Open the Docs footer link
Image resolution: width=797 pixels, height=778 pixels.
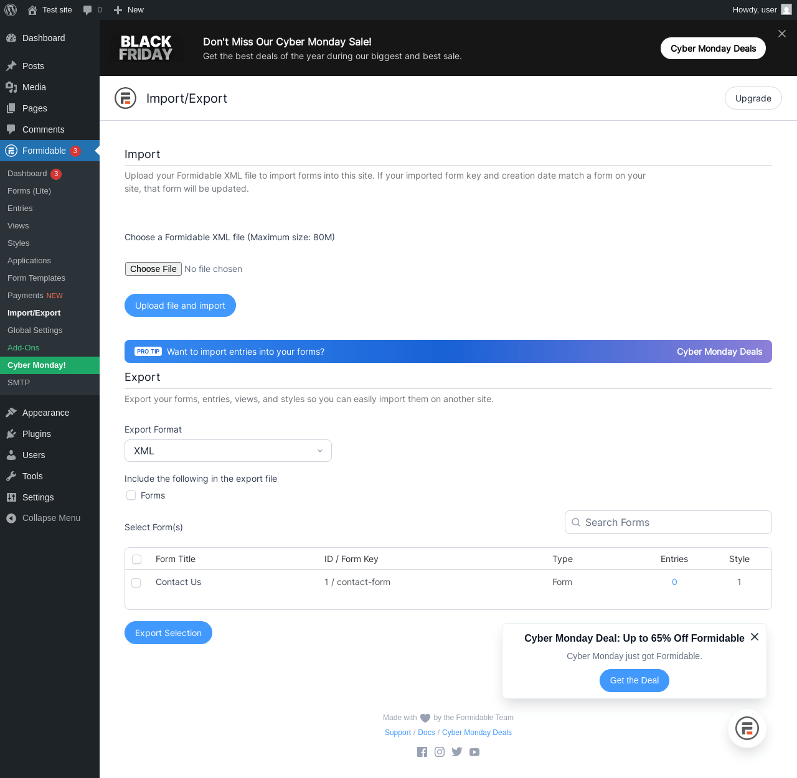(427, 733)
